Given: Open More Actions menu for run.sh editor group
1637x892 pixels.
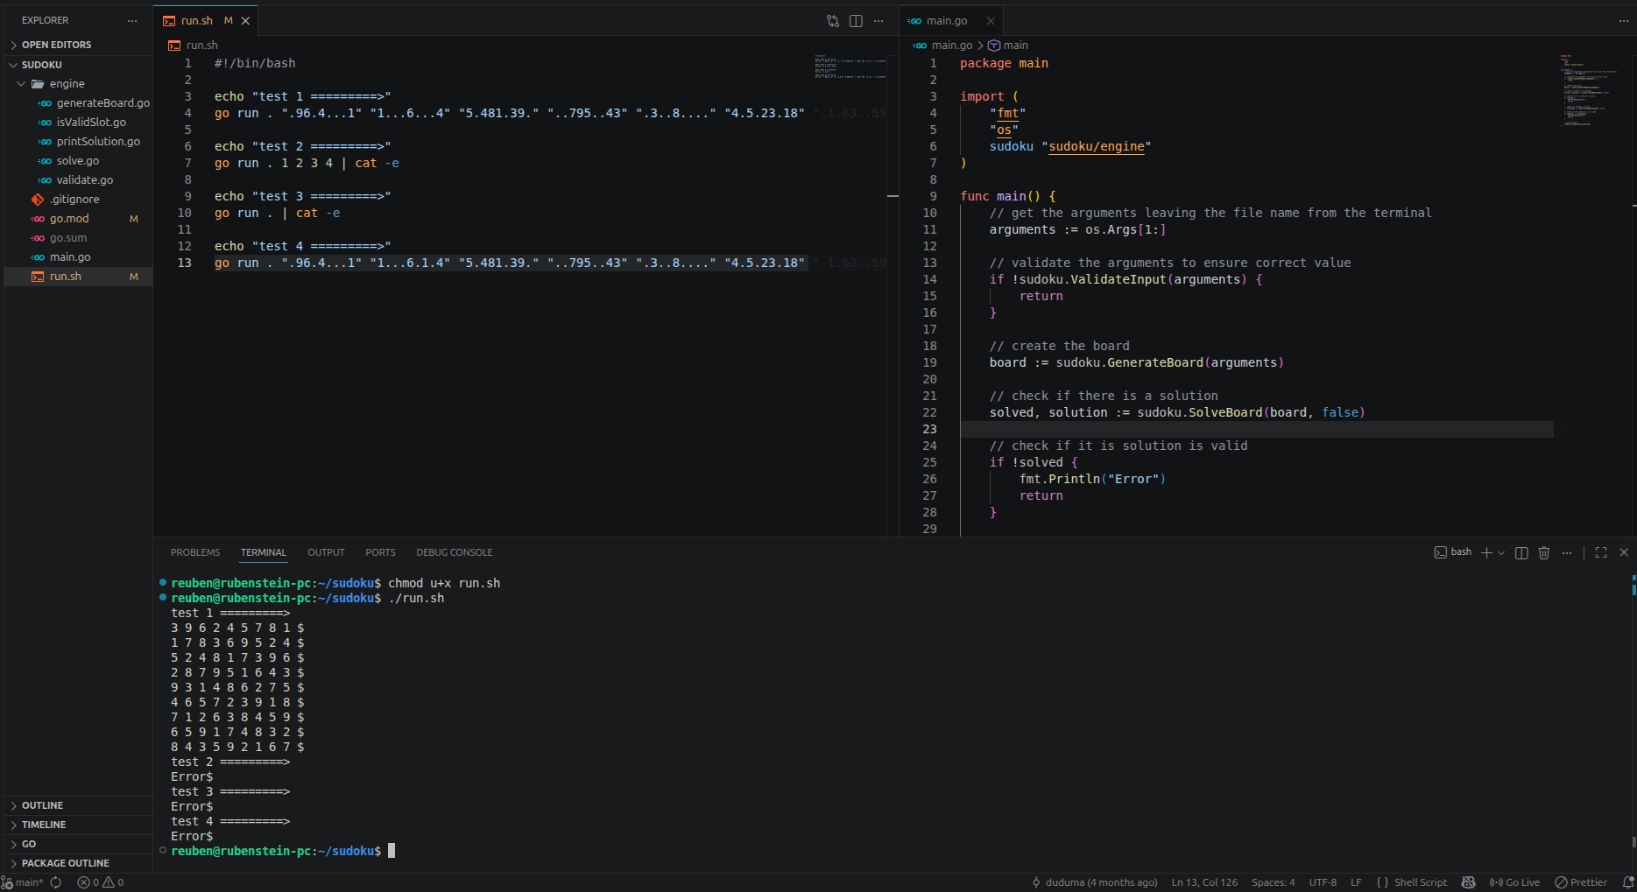Looking at the screenshot, I should coord(878,21).
